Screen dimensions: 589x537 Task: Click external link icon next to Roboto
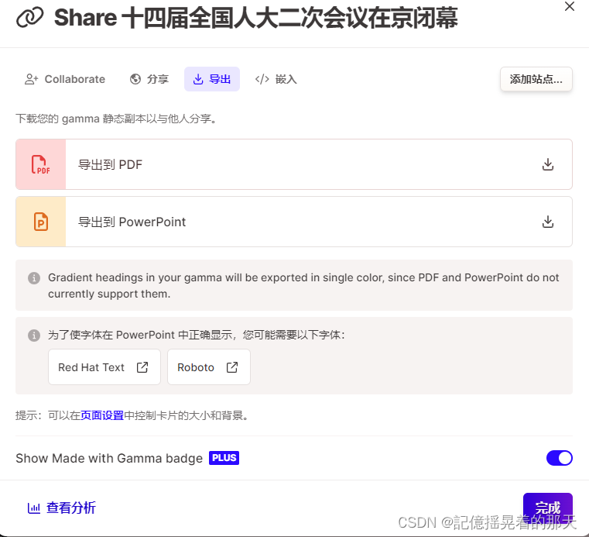point(232,367)
